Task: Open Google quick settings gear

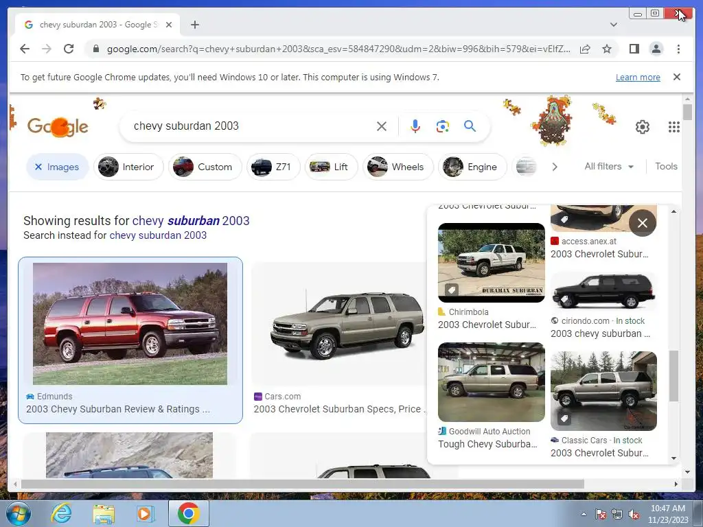Action: [x=643, y=127]
